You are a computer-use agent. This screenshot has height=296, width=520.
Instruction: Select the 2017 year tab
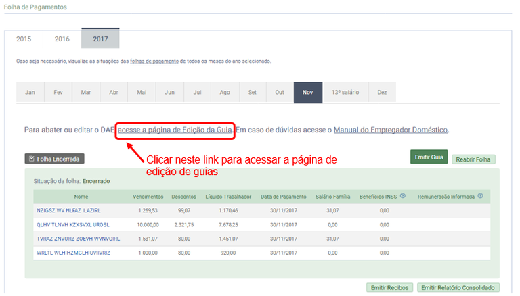[x=100, y=39]
